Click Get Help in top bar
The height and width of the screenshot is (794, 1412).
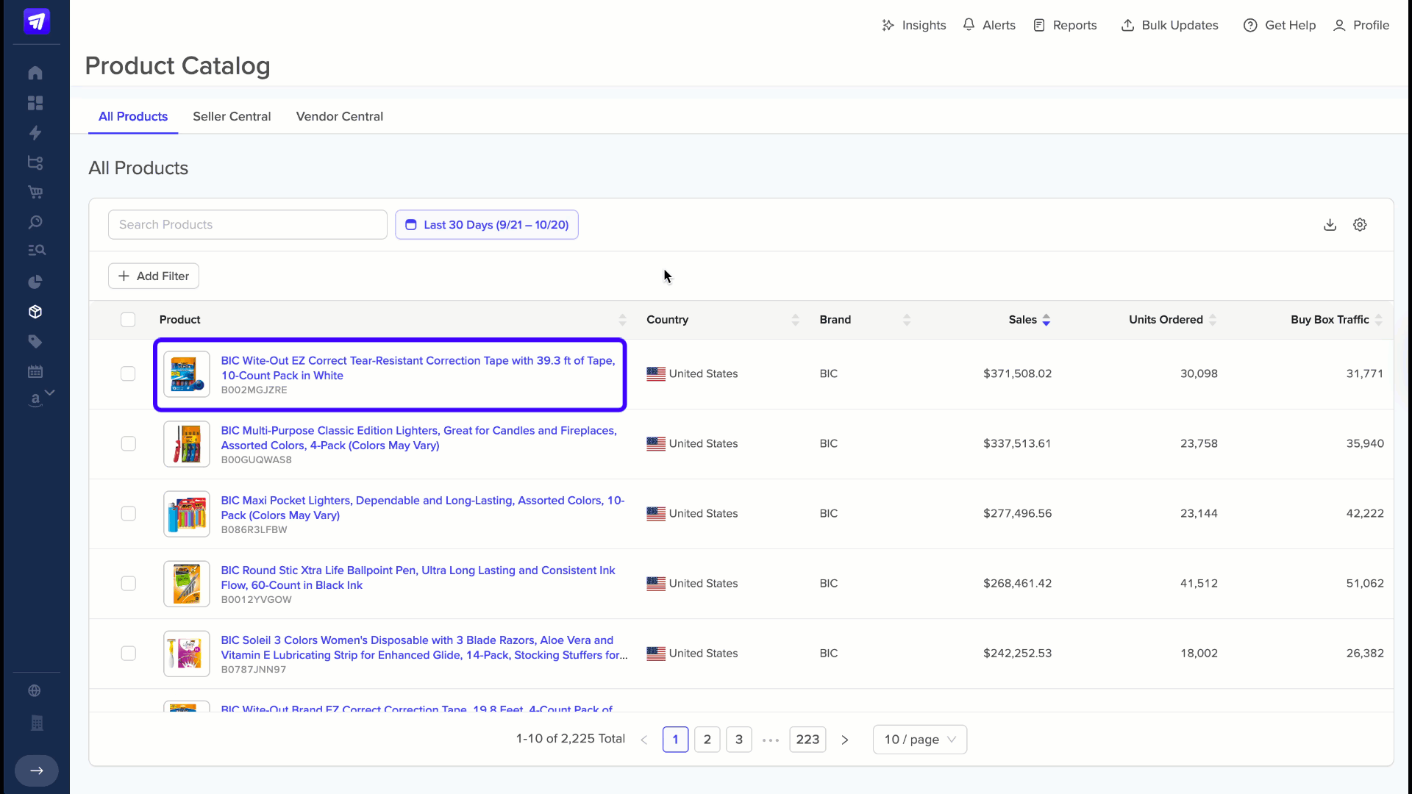[x=1280, y=25]
